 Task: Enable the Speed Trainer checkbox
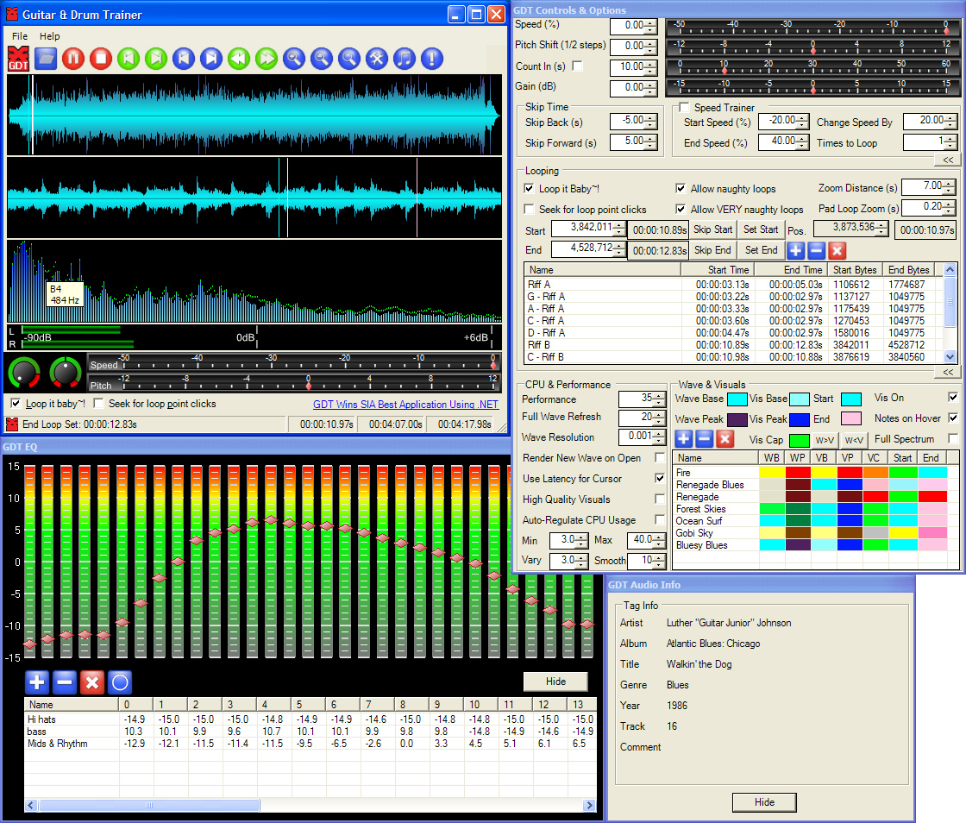coord(685,108)
